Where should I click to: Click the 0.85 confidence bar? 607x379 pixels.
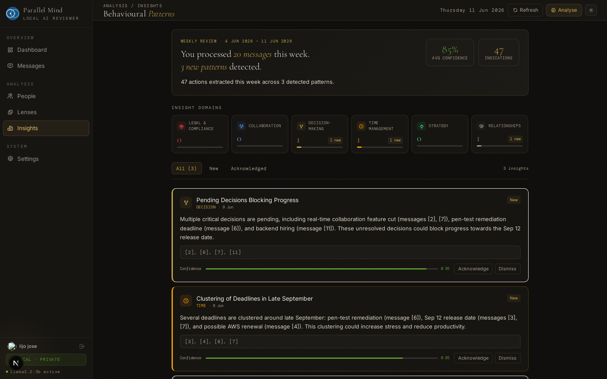pyautogui.click(x=322, y=358)
